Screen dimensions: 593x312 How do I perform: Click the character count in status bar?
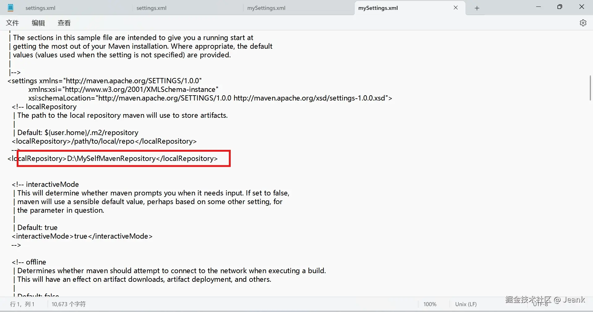coord(69,304)
